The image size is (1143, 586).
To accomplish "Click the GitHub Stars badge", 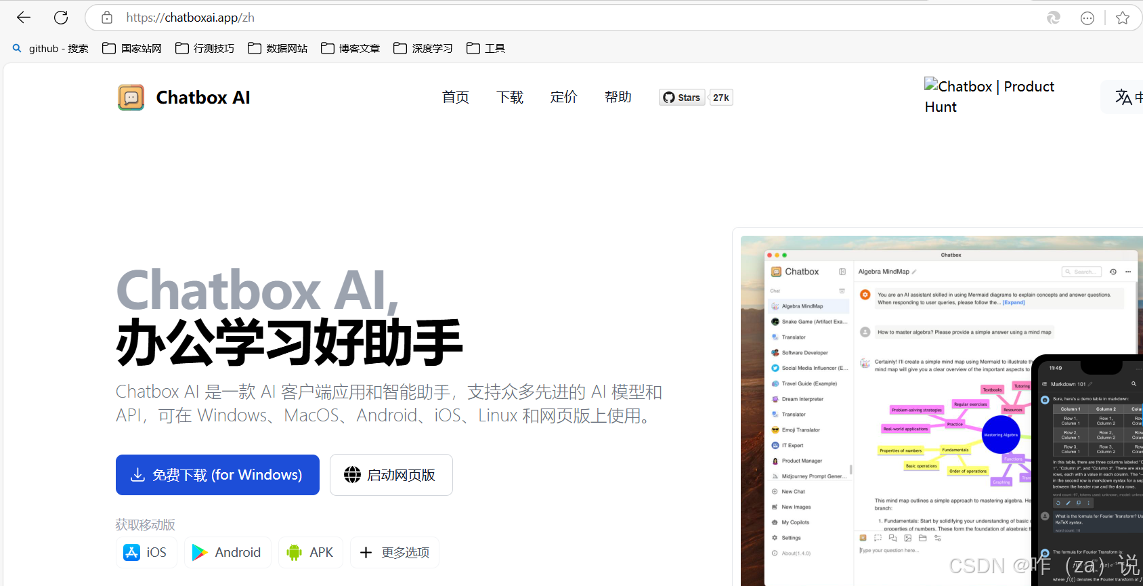I will (x=682, y=98).
